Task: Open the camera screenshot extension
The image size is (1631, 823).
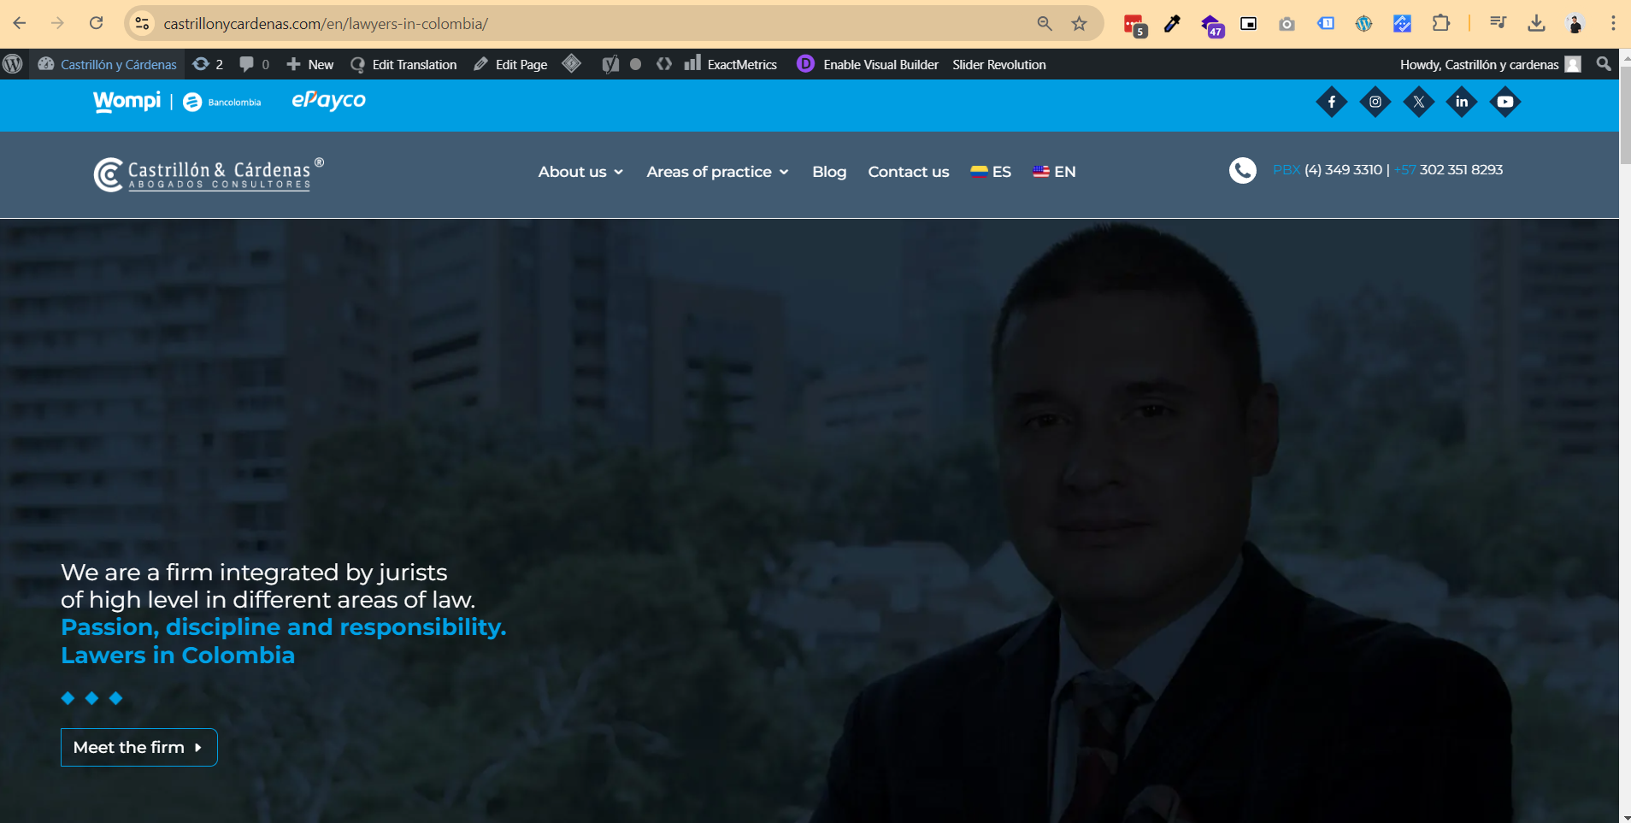Action: [1287, 24]
